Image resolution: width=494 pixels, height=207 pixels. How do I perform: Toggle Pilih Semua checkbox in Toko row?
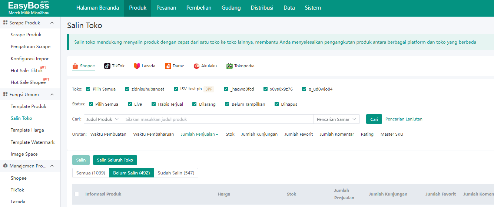[88, 89]
